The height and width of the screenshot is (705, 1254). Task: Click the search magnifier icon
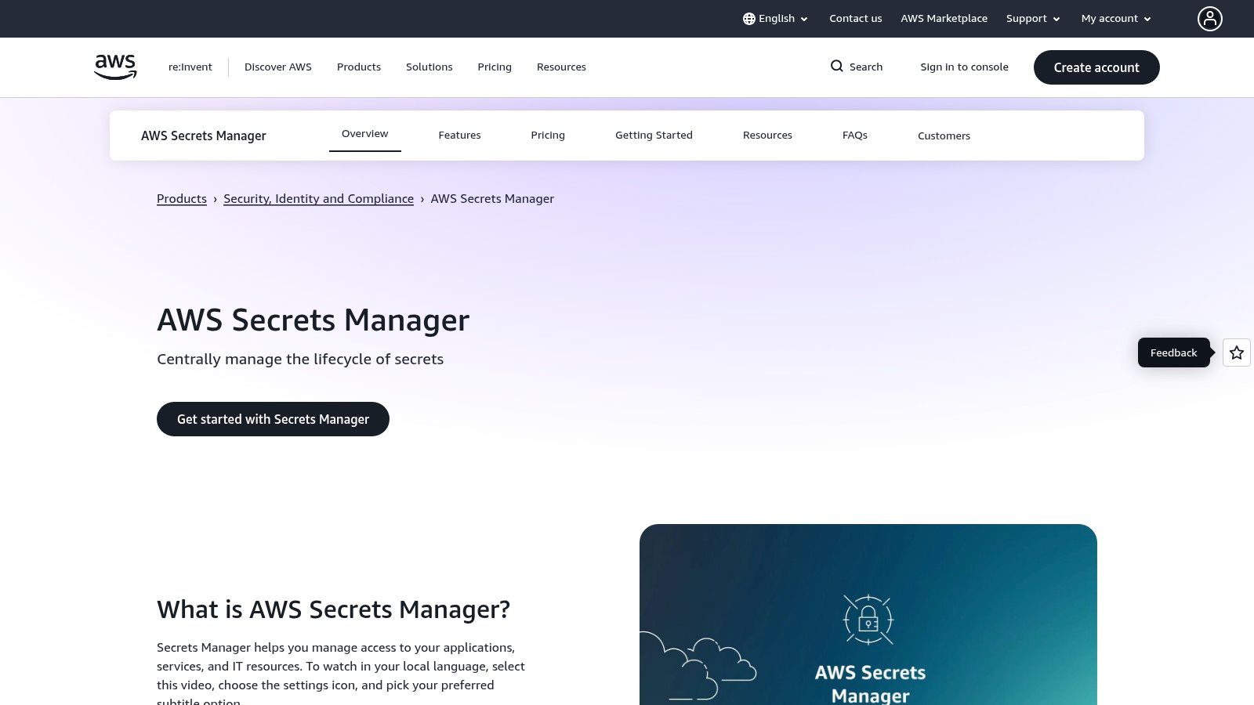837,67
